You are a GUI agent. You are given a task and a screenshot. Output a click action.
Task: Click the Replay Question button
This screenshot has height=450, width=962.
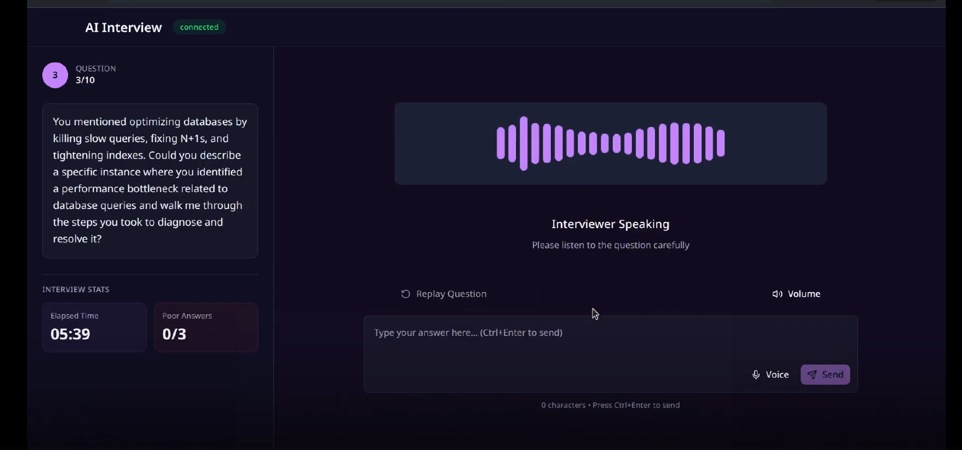(x=444, y=294)
